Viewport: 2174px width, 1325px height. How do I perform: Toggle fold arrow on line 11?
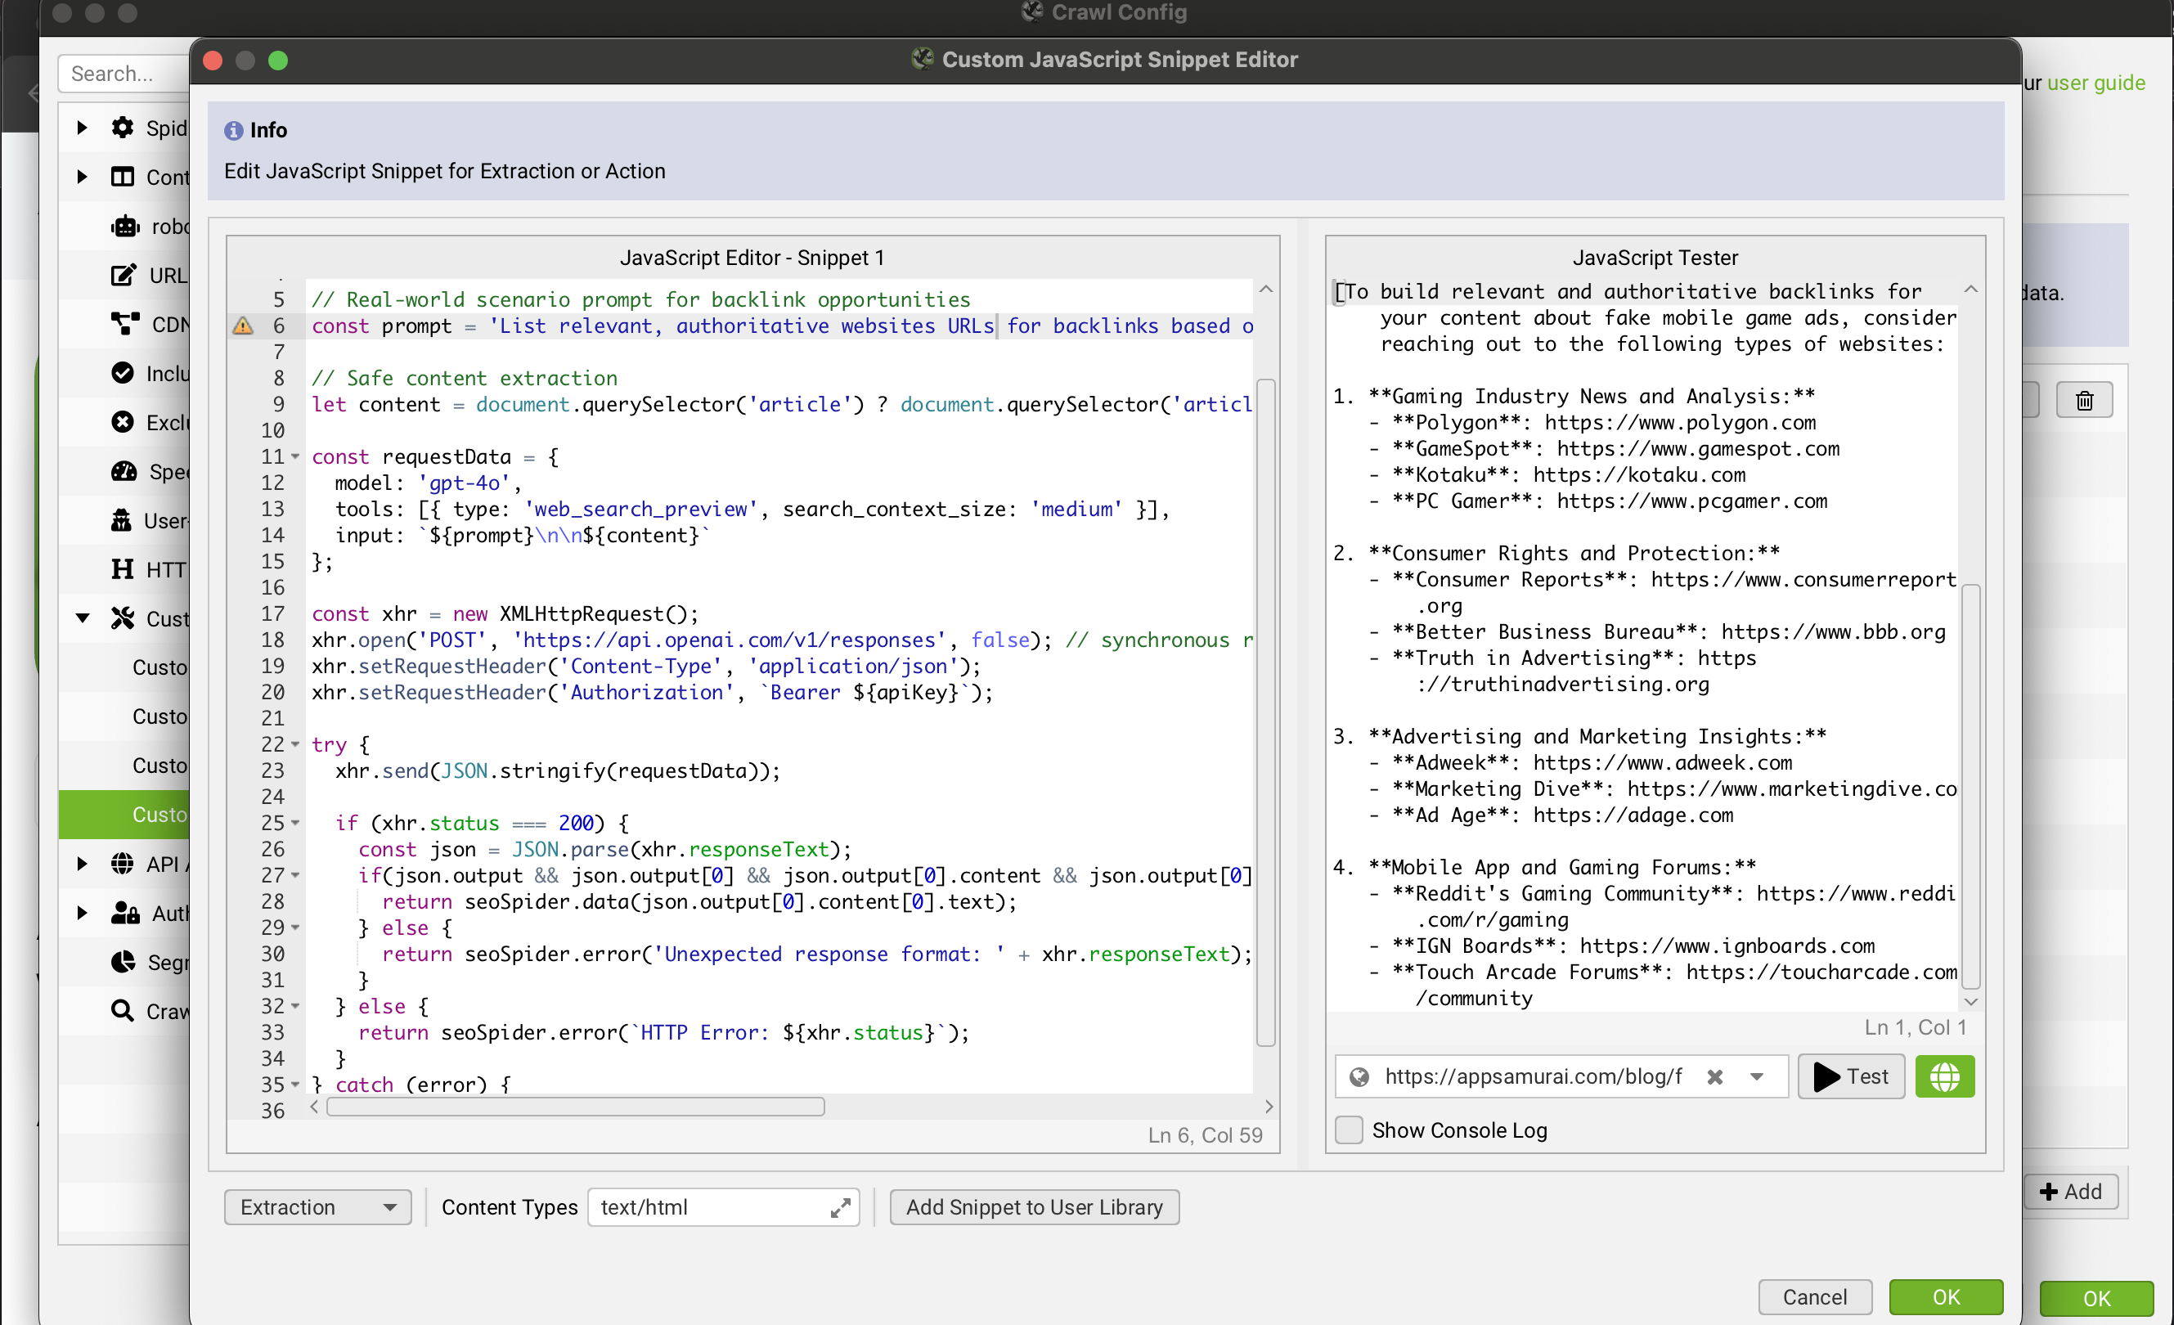click(295, 457)
